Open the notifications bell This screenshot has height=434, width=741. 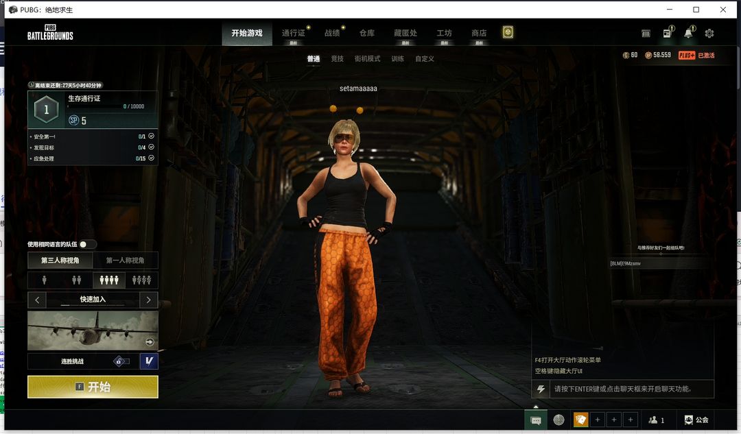(688, 33)
